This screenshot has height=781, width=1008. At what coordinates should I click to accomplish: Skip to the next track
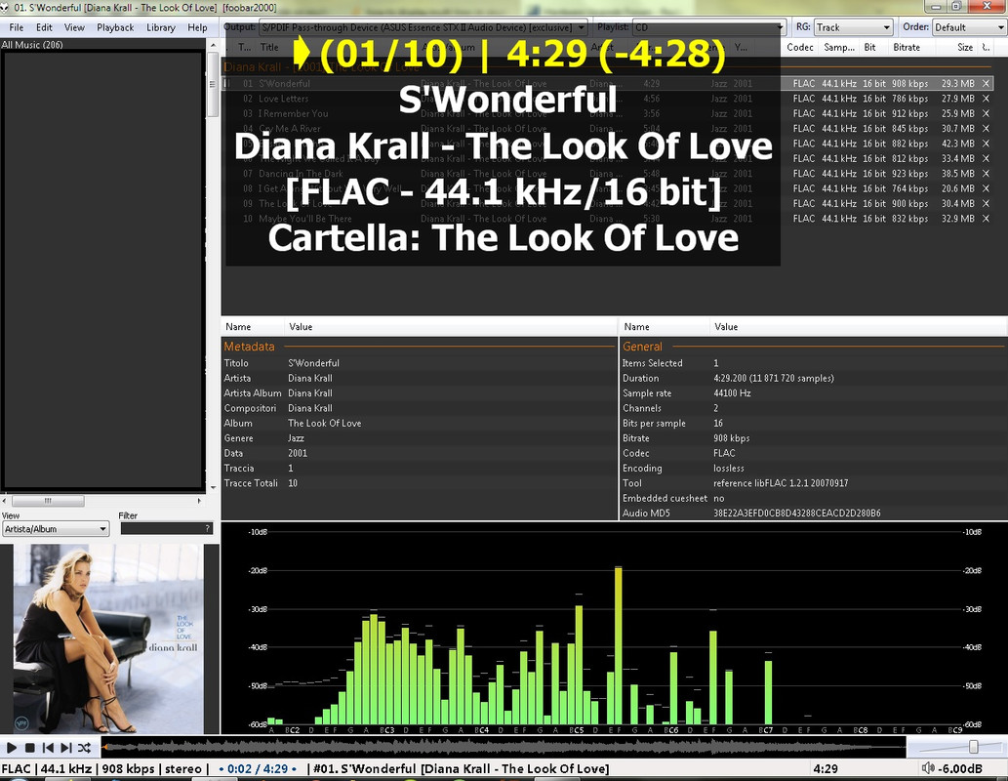[65, 748]
